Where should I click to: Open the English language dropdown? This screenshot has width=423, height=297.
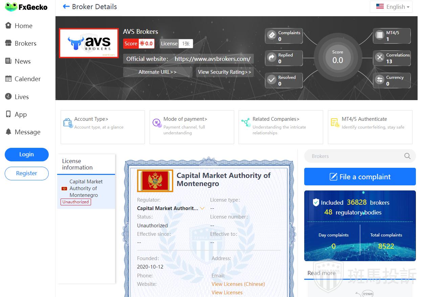pyautogui.click(x=391, y=7)
